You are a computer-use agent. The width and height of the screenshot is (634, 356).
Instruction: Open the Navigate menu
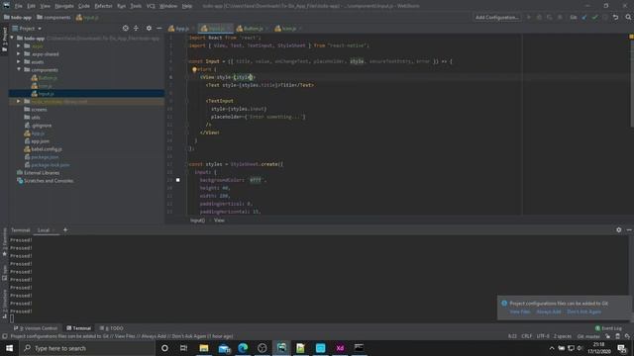click(63, 6)
